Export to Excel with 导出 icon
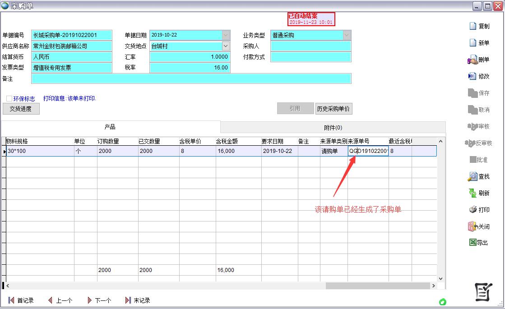The height and width of the screenshot is (309, 505). point(473,243)
